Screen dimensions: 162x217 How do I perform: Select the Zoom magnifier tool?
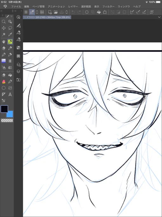click(x=3, y=22)
